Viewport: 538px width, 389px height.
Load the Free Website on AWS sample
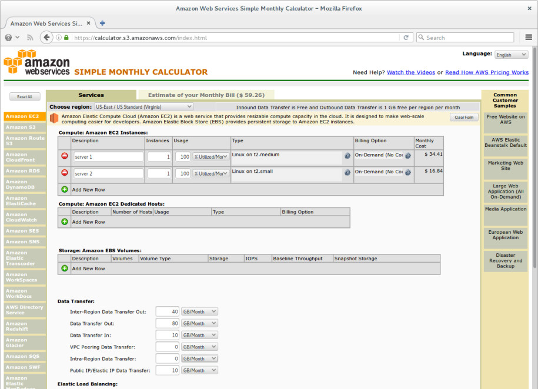(x=506, y=122)
